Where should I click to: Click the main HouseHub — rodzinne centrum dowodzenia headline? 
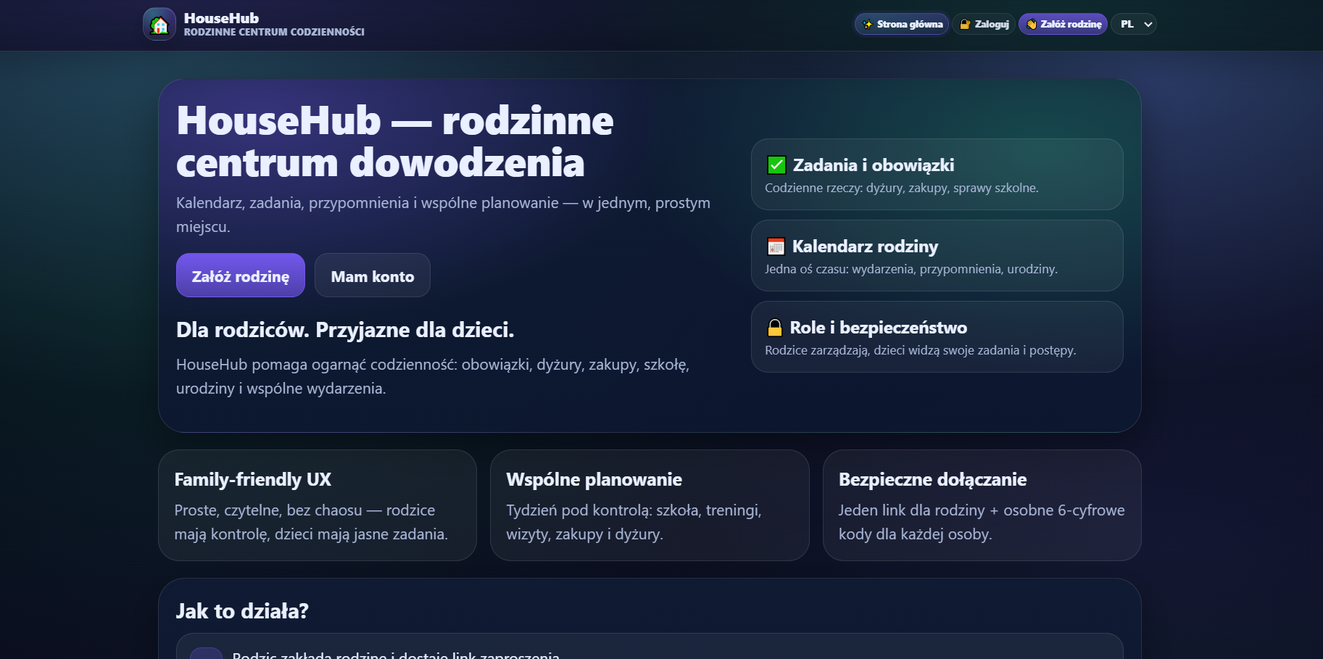395,141
